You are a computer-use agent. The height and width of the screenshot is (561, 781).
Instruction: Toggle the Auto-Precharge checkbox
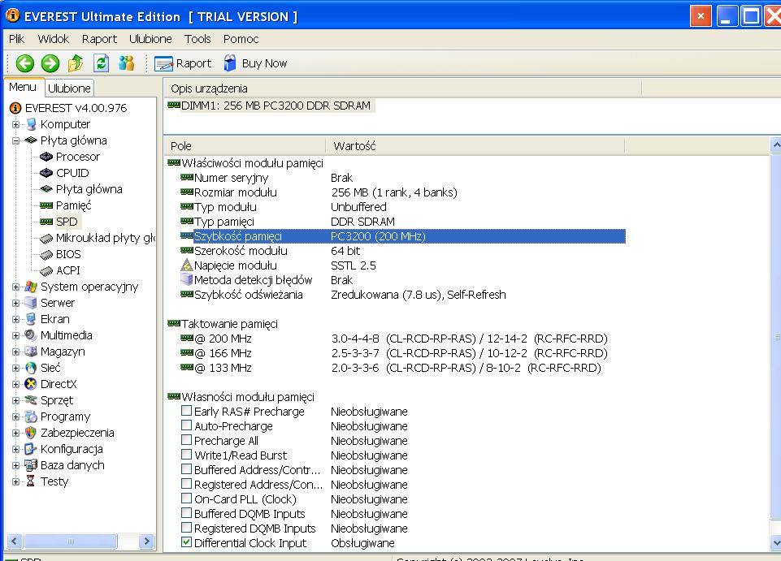(186, 425)
